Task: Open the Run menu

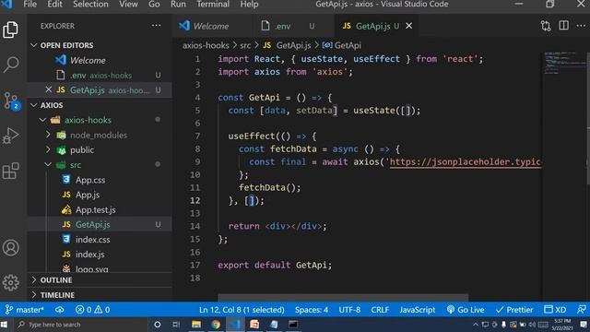Action: pos(178,4)
